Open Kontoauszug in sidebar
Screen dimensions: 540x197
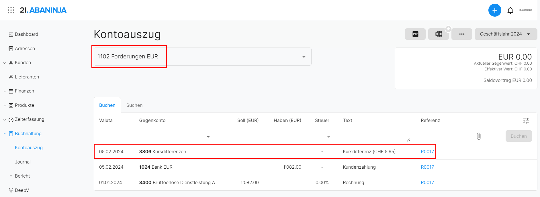[29, 148]
